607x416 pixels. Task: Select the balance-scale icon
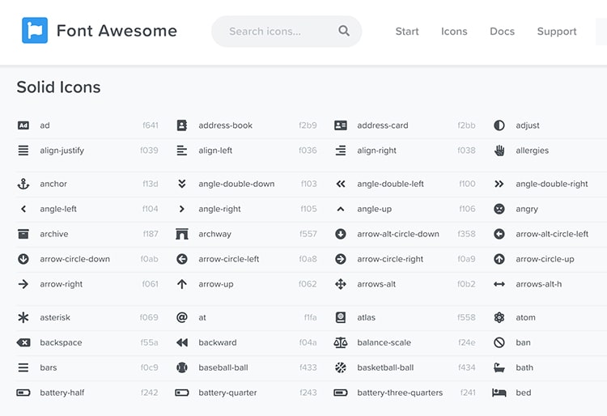pyautogui.click(x=341, y=342)
